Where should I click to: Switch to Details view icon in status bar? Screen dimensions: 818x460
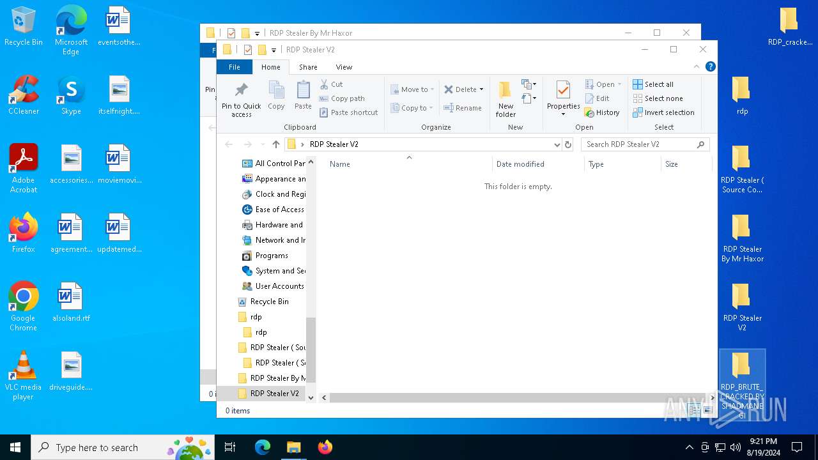point(695,411)
